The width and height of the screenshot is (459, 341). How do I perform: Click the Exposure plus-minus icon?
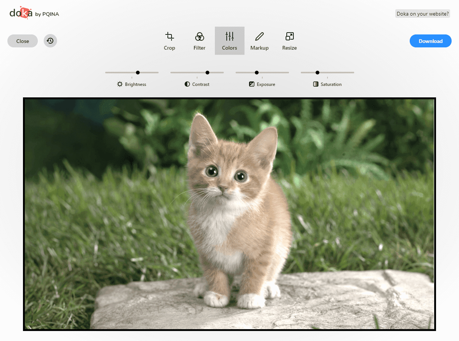(252, 84)
